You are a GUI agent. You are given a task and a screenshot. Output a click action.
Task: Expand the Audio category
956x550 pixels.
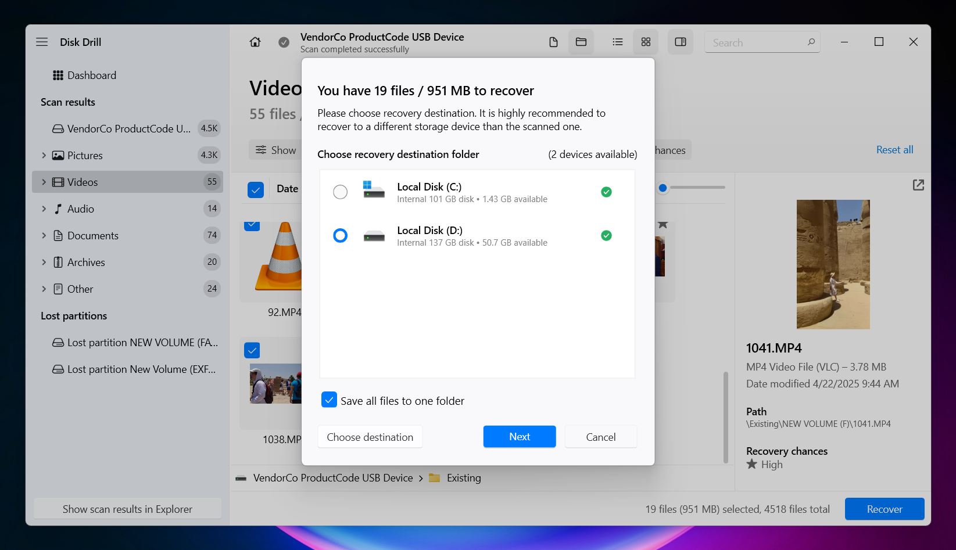44,209
